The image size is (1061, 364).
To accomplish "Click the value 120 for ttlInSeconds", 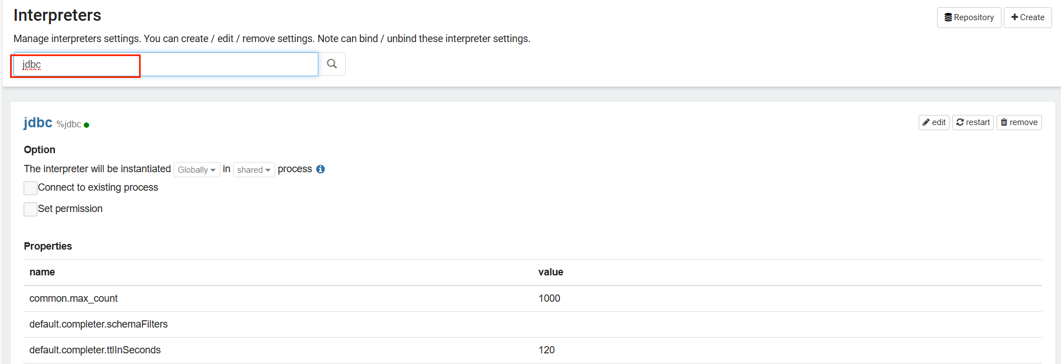I will tap(546, 350).
